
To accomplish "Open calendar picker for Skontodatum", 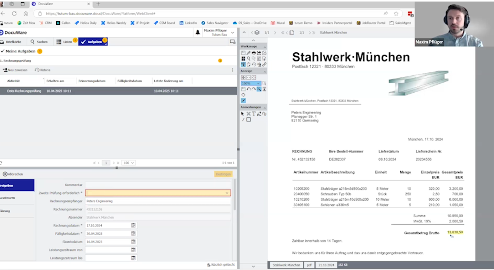I will coord(133,242).
